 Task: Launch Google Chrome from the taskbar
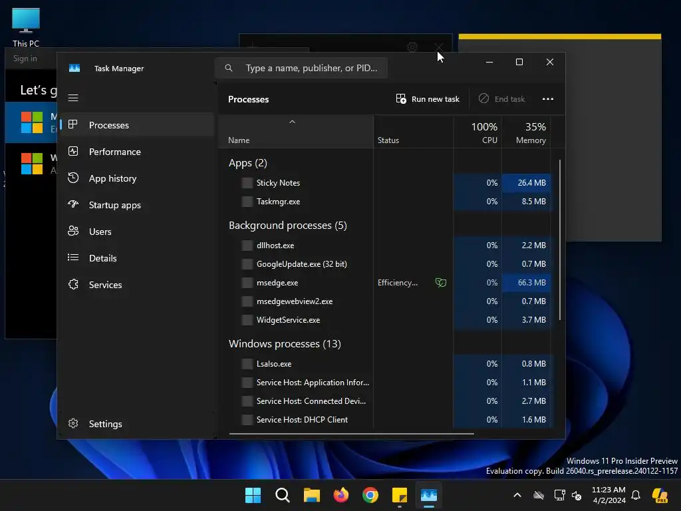click(370, 495)
